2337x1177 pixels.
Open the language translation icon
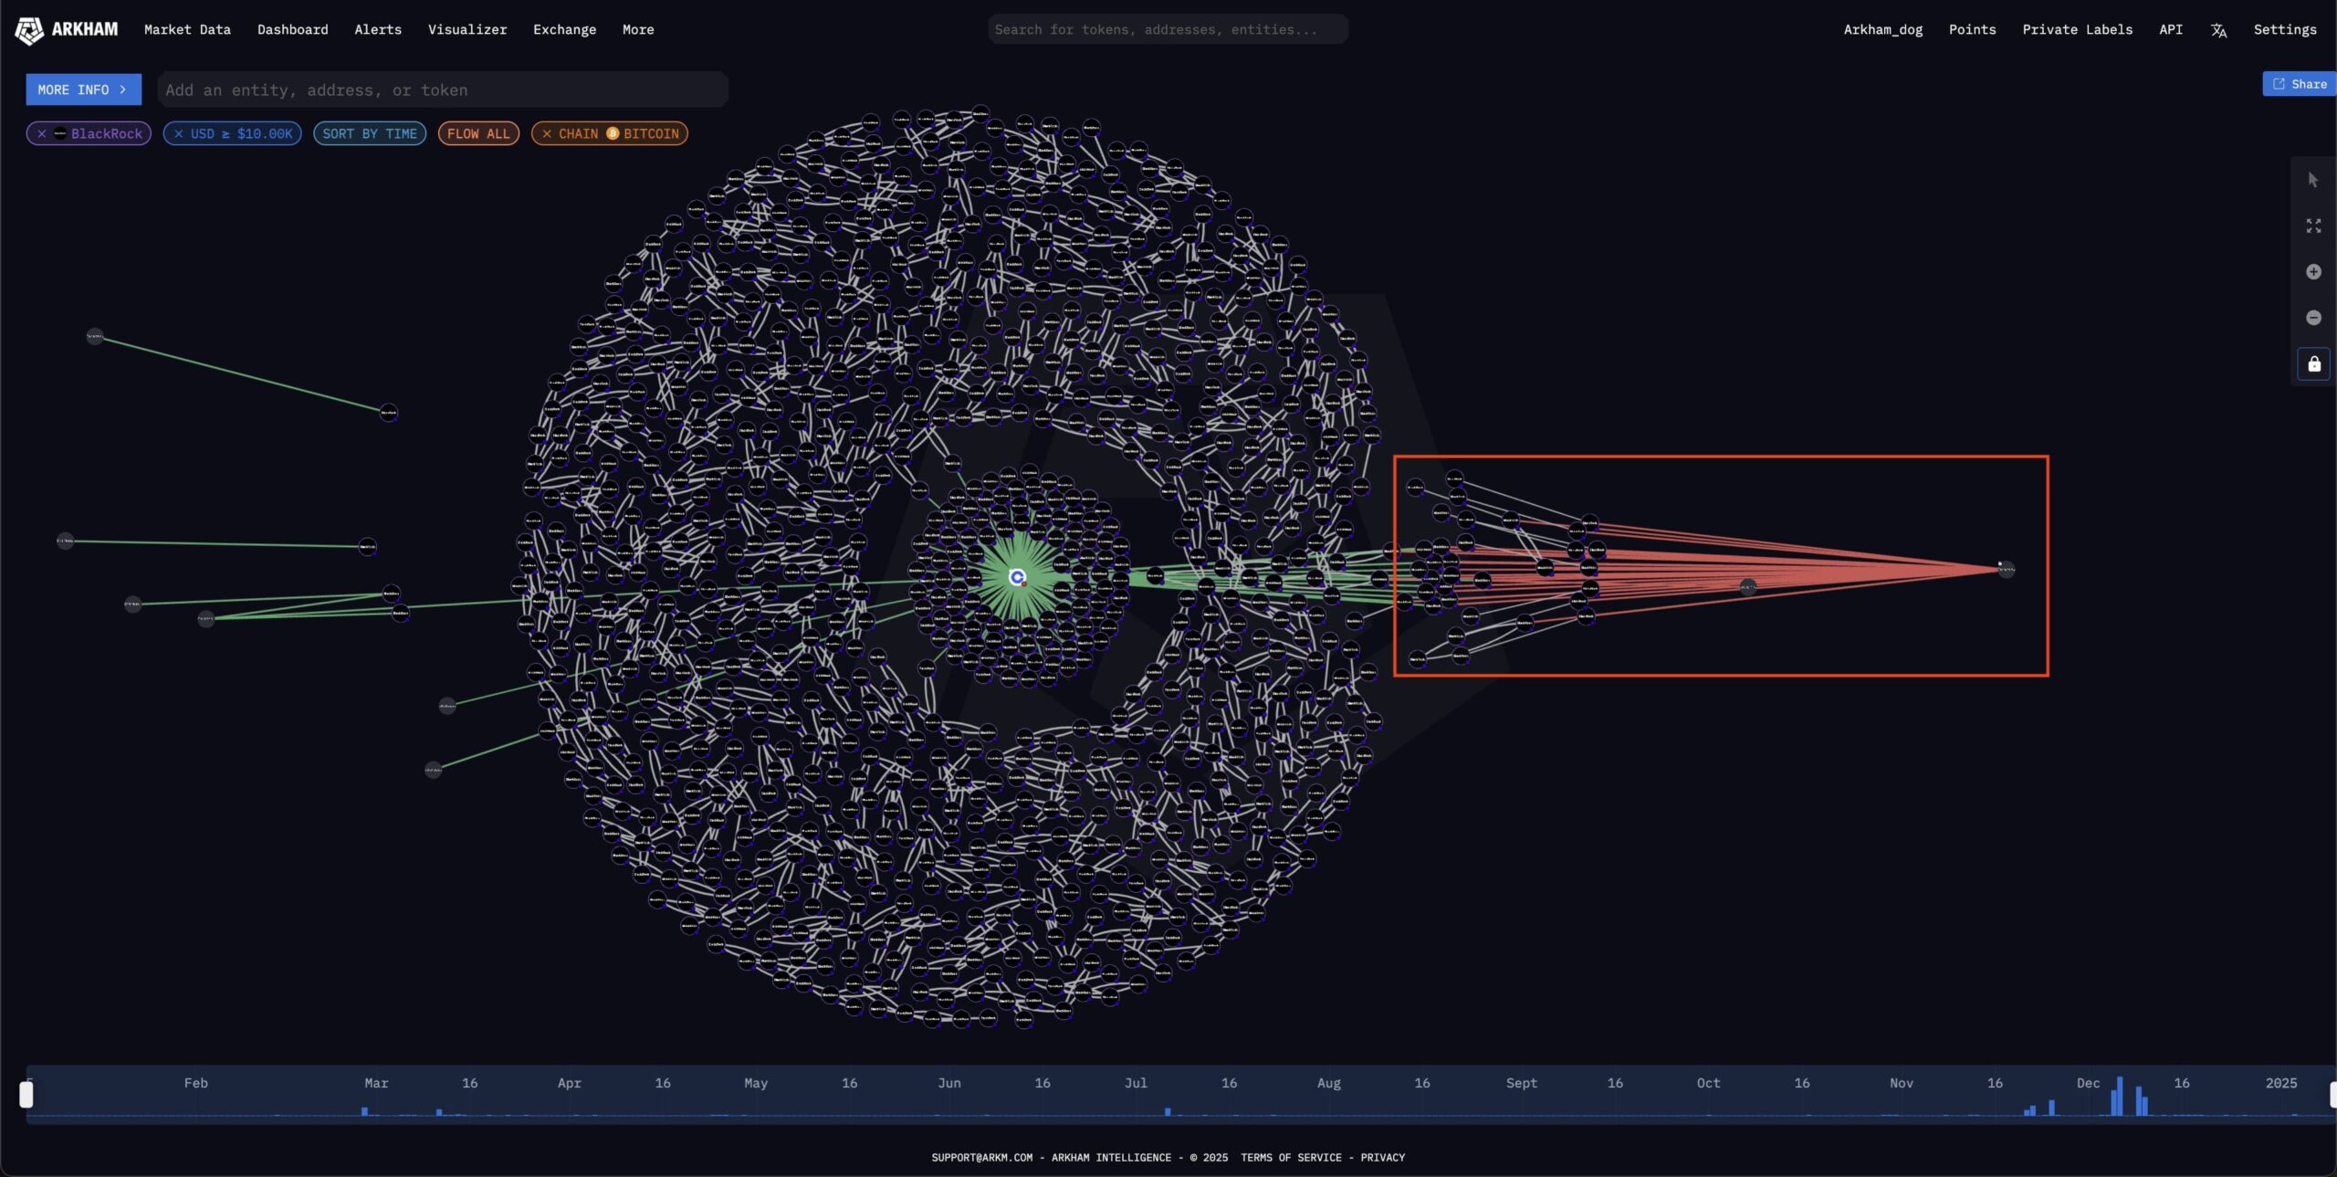coord(2218,30)
